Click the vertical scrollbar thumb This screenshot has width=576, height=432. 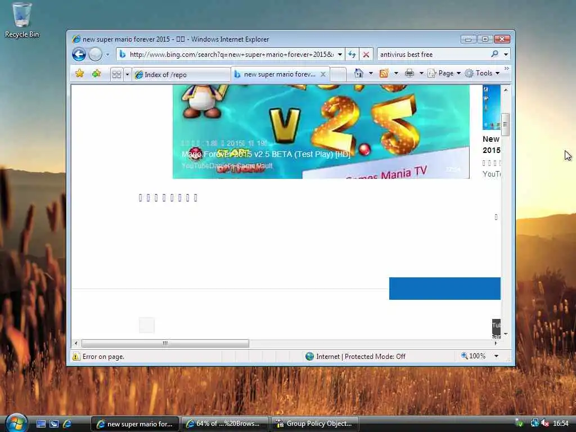[x=506, y=124]
